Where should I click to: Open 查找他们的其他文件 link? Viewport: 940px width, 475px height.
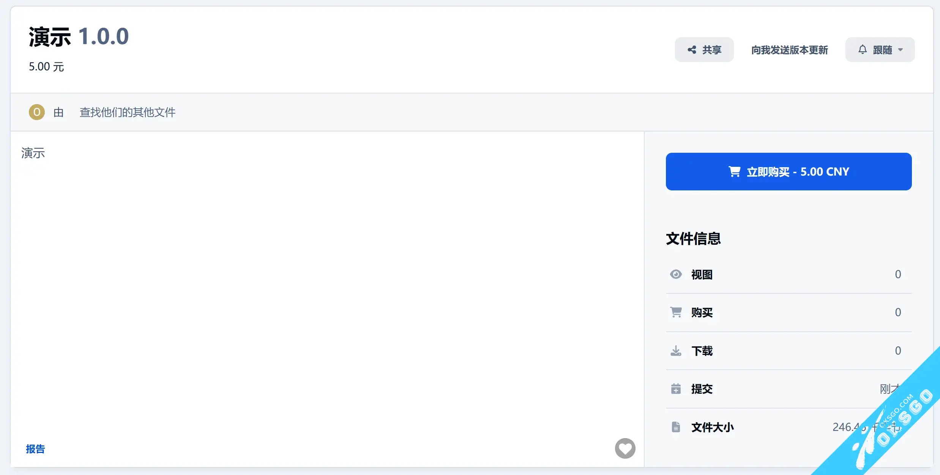tap(128, 112)
